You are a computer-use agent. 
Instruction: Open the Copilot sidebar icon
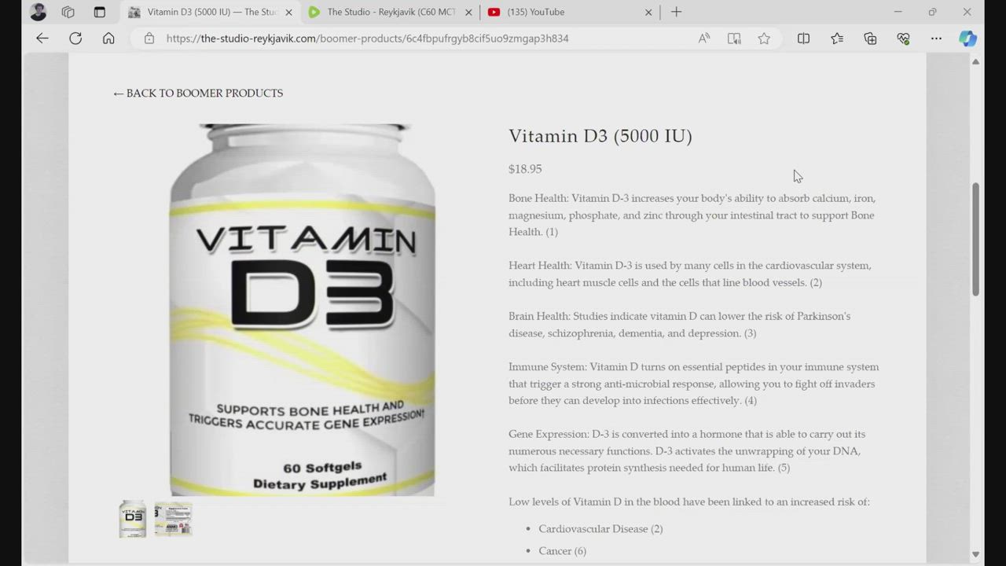point(967,39)
